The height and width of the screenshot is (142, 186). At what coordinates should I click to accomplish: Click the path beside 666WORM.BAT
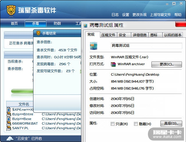click(x=61, y=123)
